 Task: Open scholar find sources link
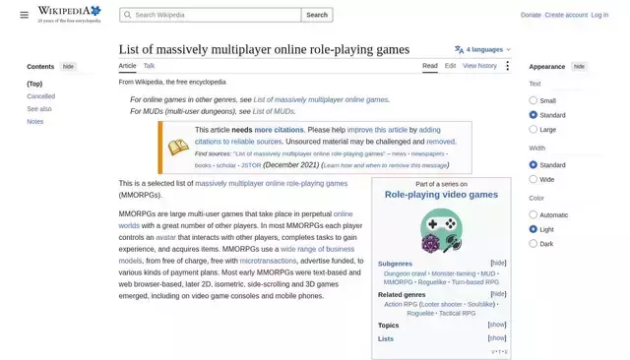225,165
